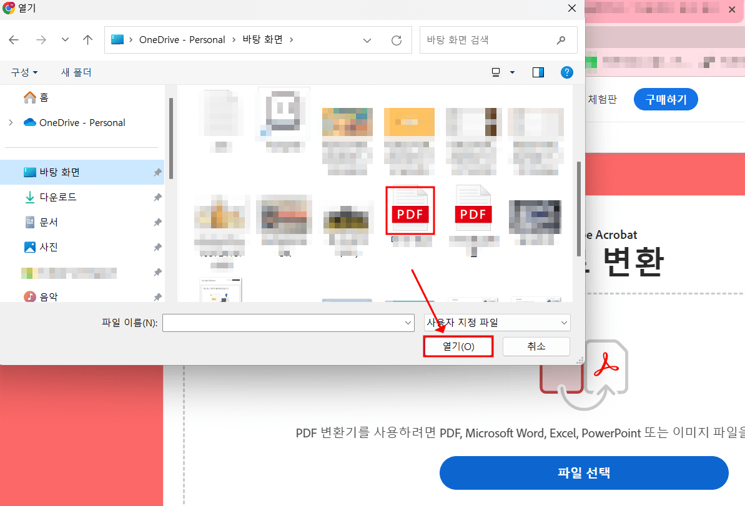Image resolution: width=745 pixels, height=506 pixels.
Task: Click the refresh icon in the address bar
Action: tap(397, 39)
